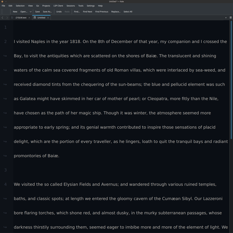Screen dimensions: 233x233
Task: Select the Untitled tab
Action: point(41,18)
